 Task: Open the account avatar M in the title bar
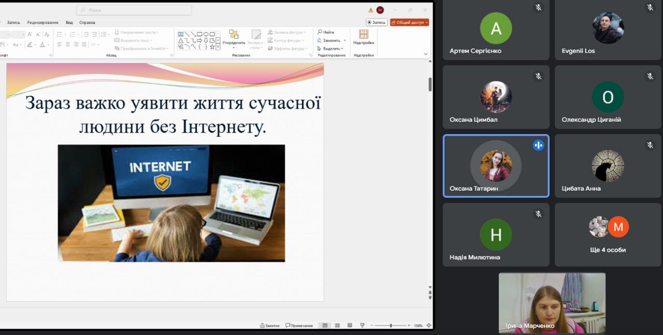pos(380,10)
